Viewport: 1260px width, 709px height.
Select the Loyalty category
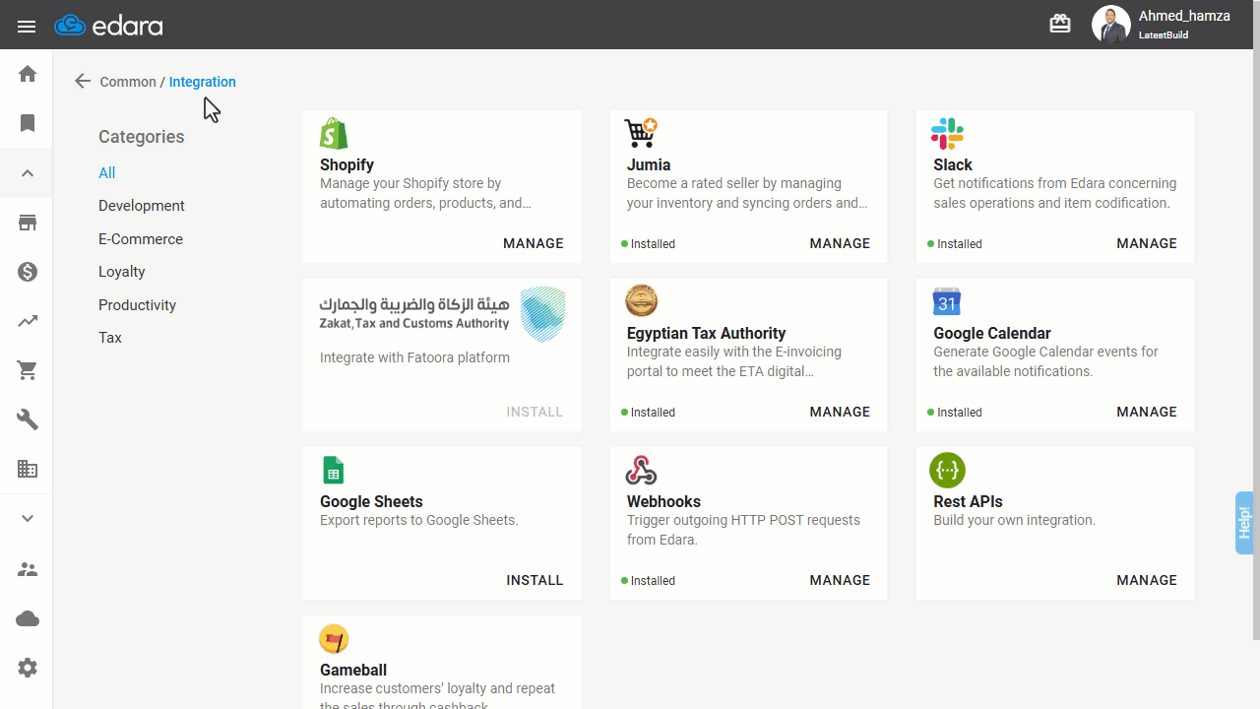[122, 272]
